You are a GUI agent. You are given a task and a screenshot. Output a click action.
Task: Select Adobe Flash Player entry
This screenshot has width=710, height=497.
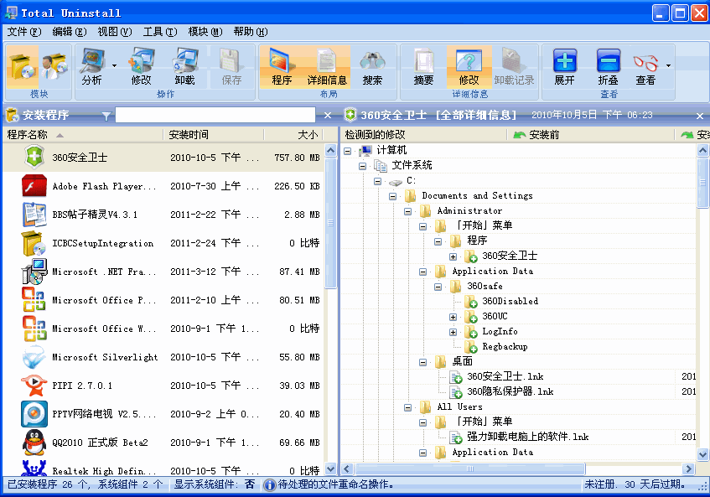pos(163,186)
